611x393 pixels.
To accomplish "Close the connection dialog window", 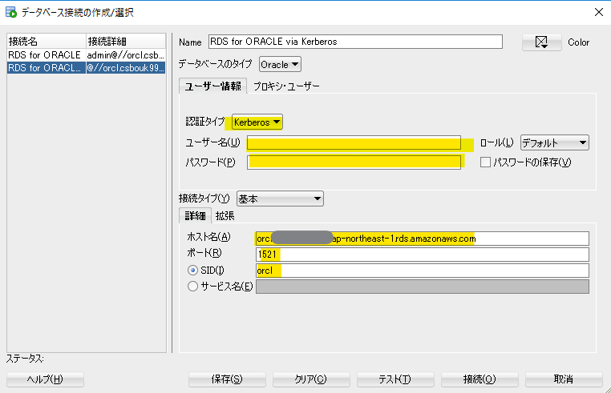I will coord(597,12).
